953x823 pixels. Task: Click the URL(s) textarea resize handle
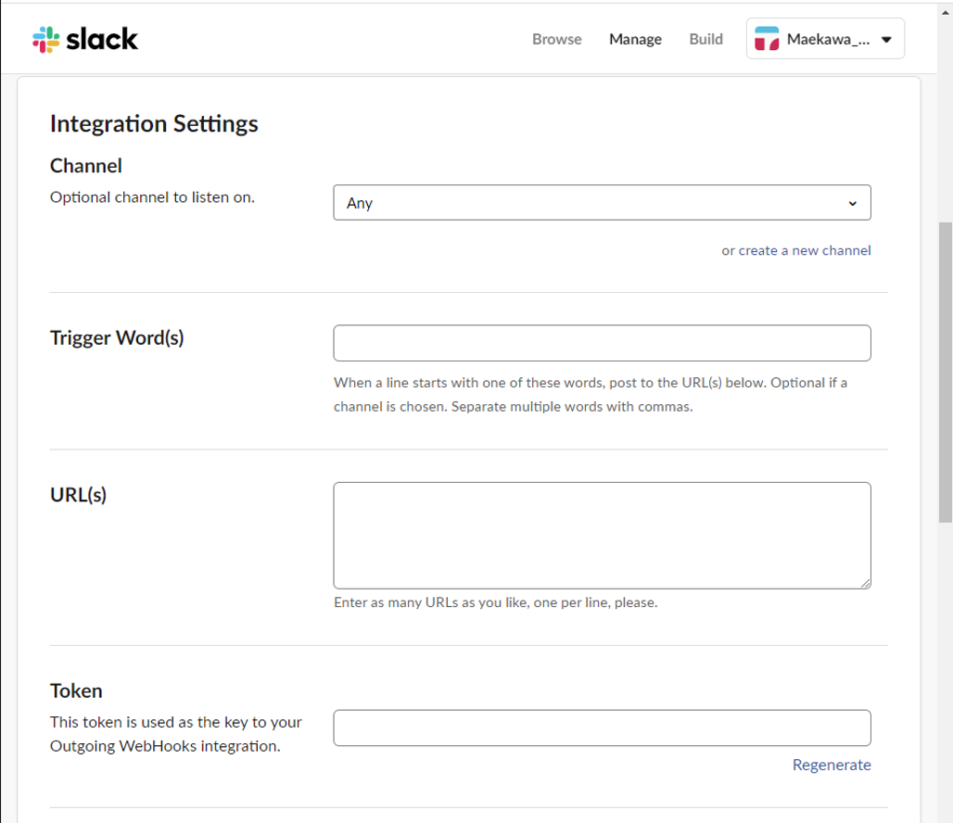pos(866,583)
